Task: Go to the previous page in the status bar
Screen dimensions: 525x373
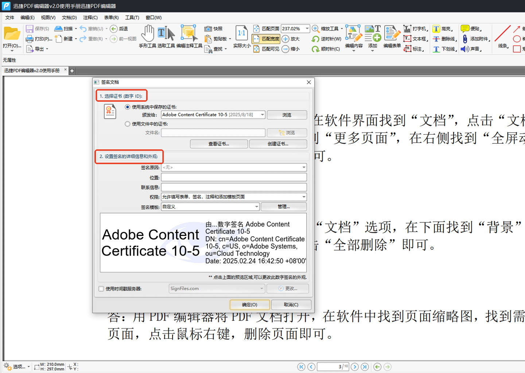Action: [311, 367]
